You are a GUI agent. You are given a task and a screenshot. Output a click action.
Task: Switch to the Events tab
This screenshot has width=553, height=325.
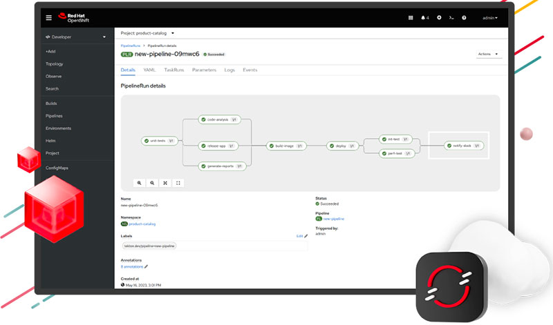250,70
